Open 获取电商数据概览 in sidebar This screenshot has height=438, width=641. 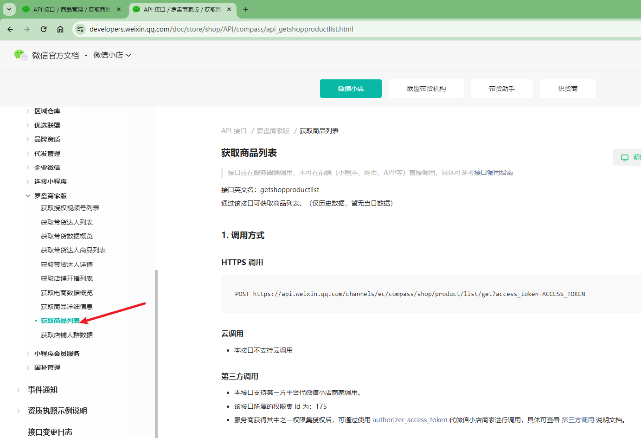67,293
